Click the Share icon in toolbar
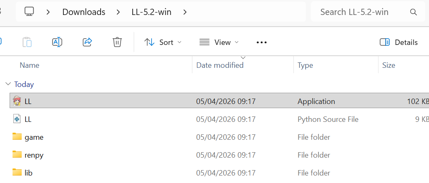 pos(87,42)
